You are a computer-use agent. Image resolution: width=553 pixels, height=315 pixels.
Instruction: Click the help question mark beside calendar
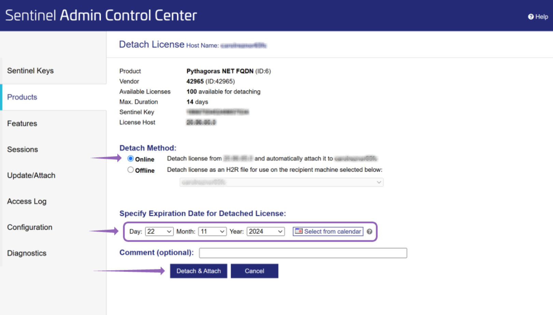tap(369, 231)
